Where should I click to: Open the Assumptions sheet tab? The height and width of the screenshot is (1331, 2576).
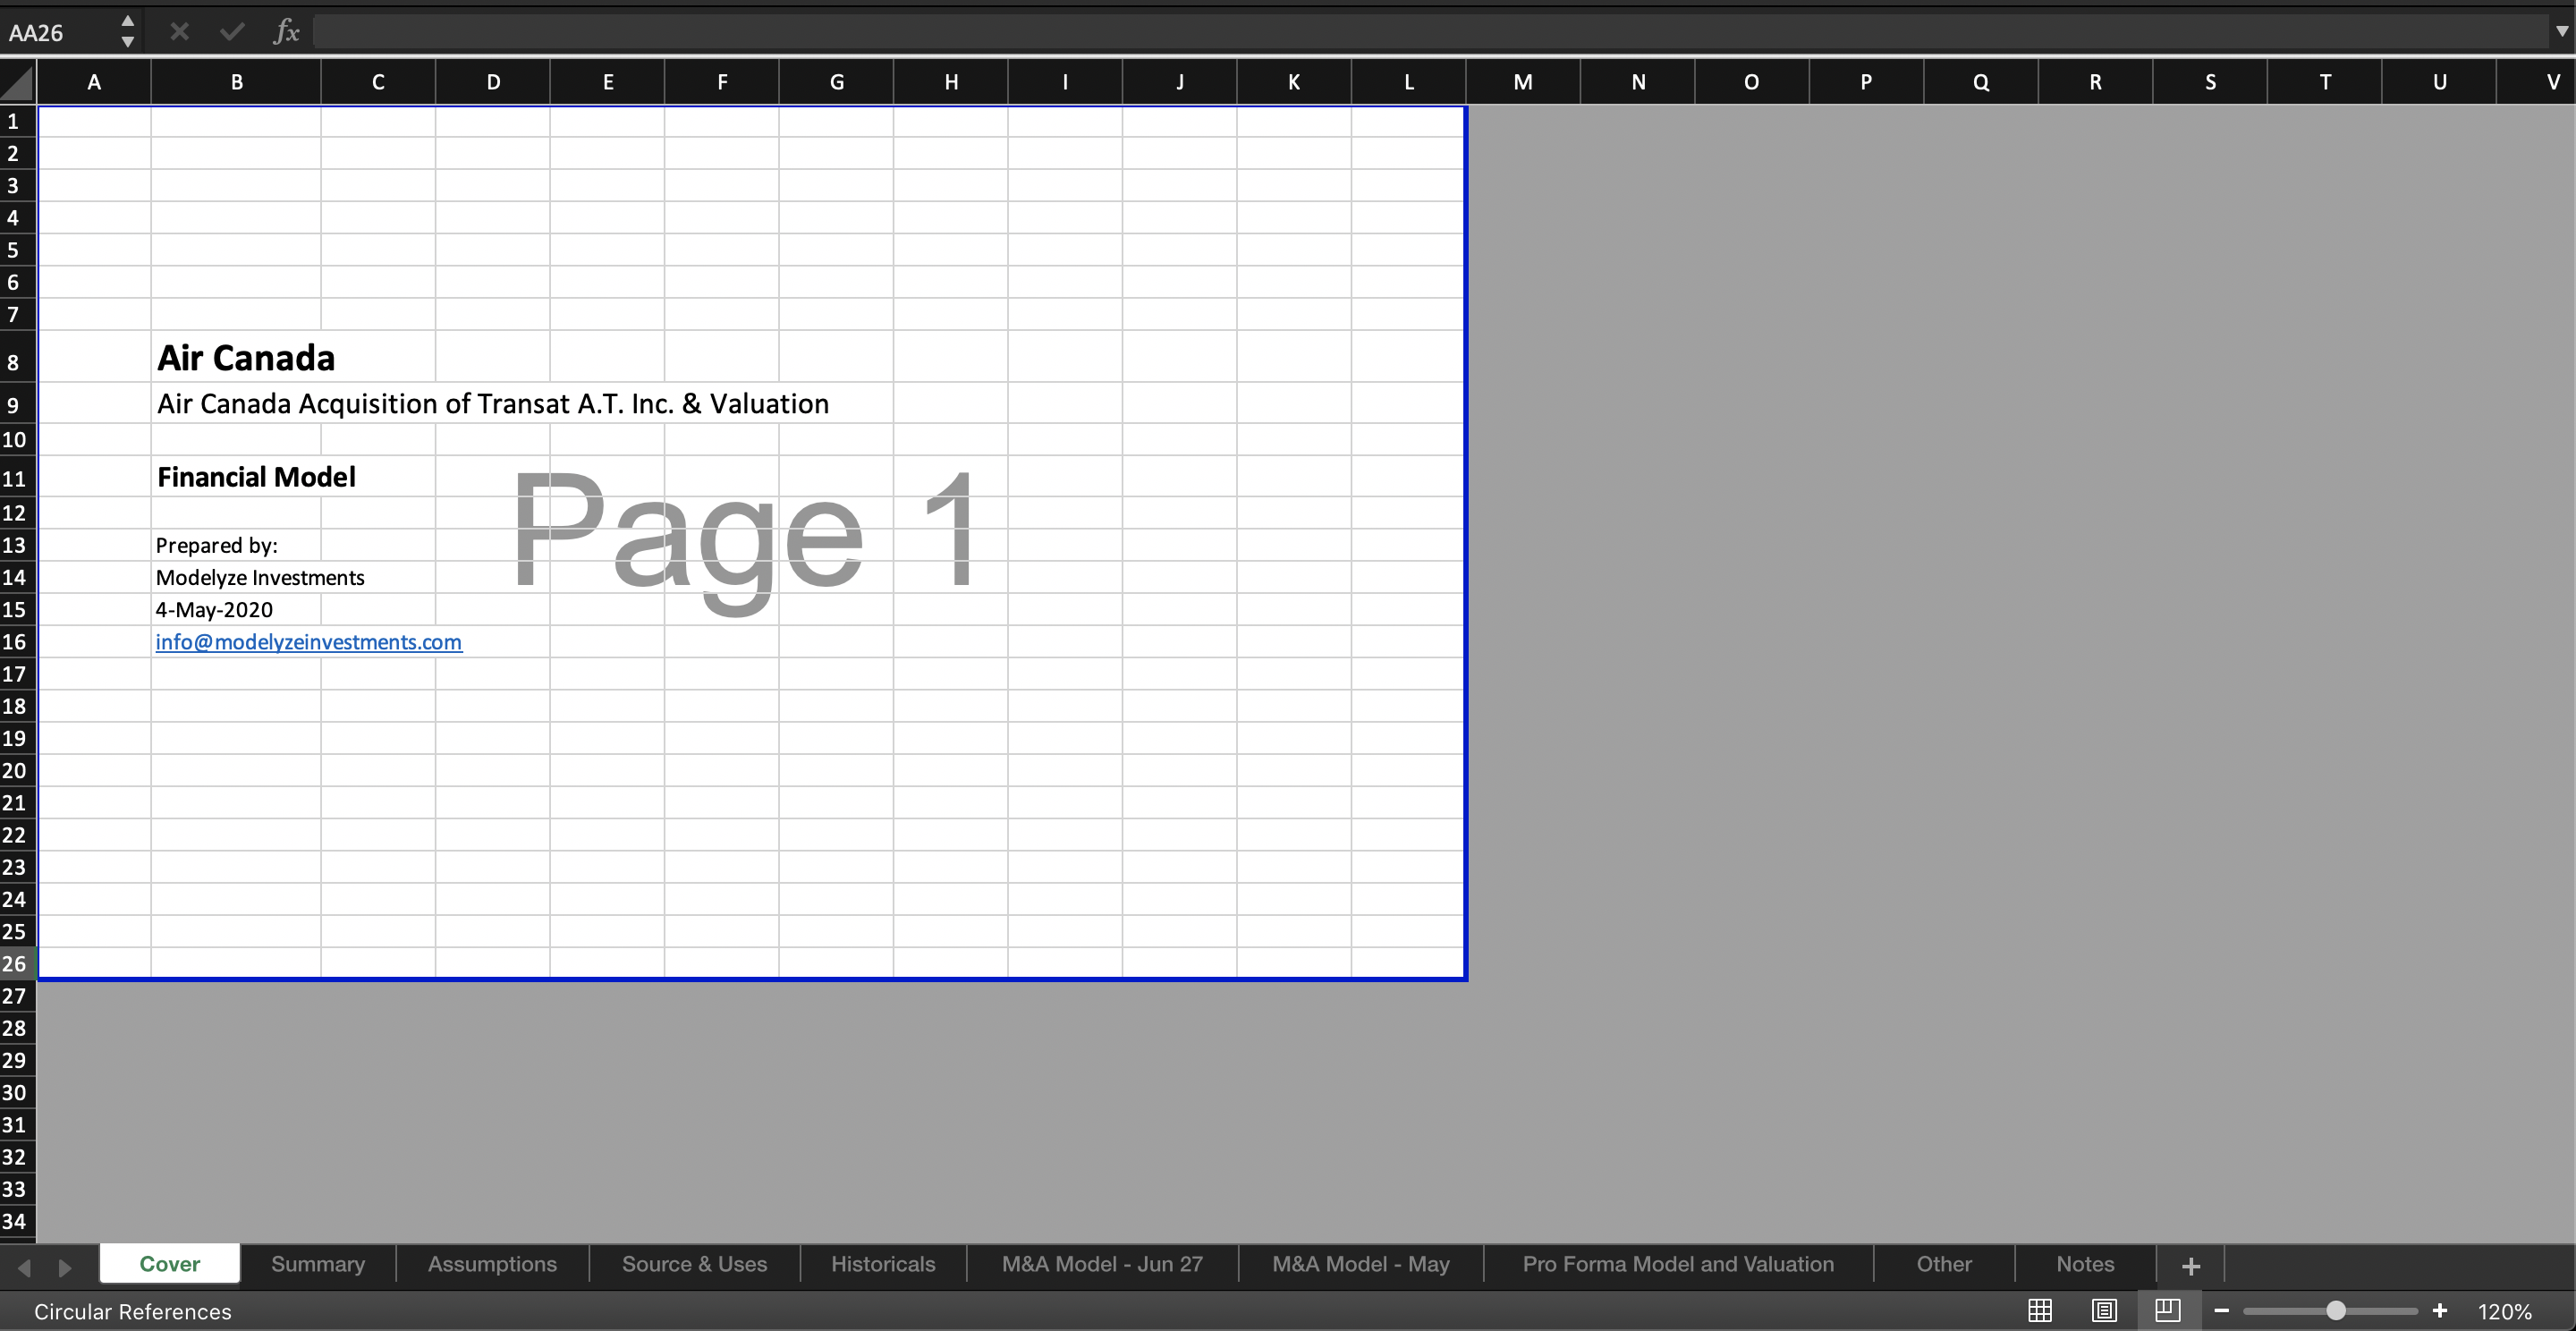492,1264
